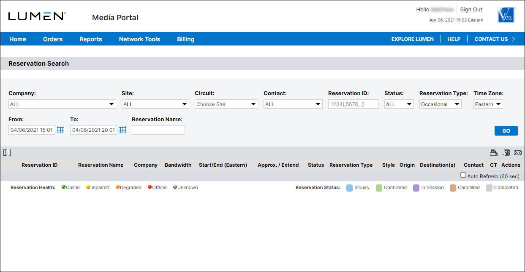
Task: Enable the Auto Refresh checkbox
Action: (463, 175)
